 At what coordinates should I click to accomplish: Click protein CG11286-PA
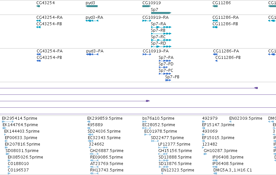pos(215,54)
